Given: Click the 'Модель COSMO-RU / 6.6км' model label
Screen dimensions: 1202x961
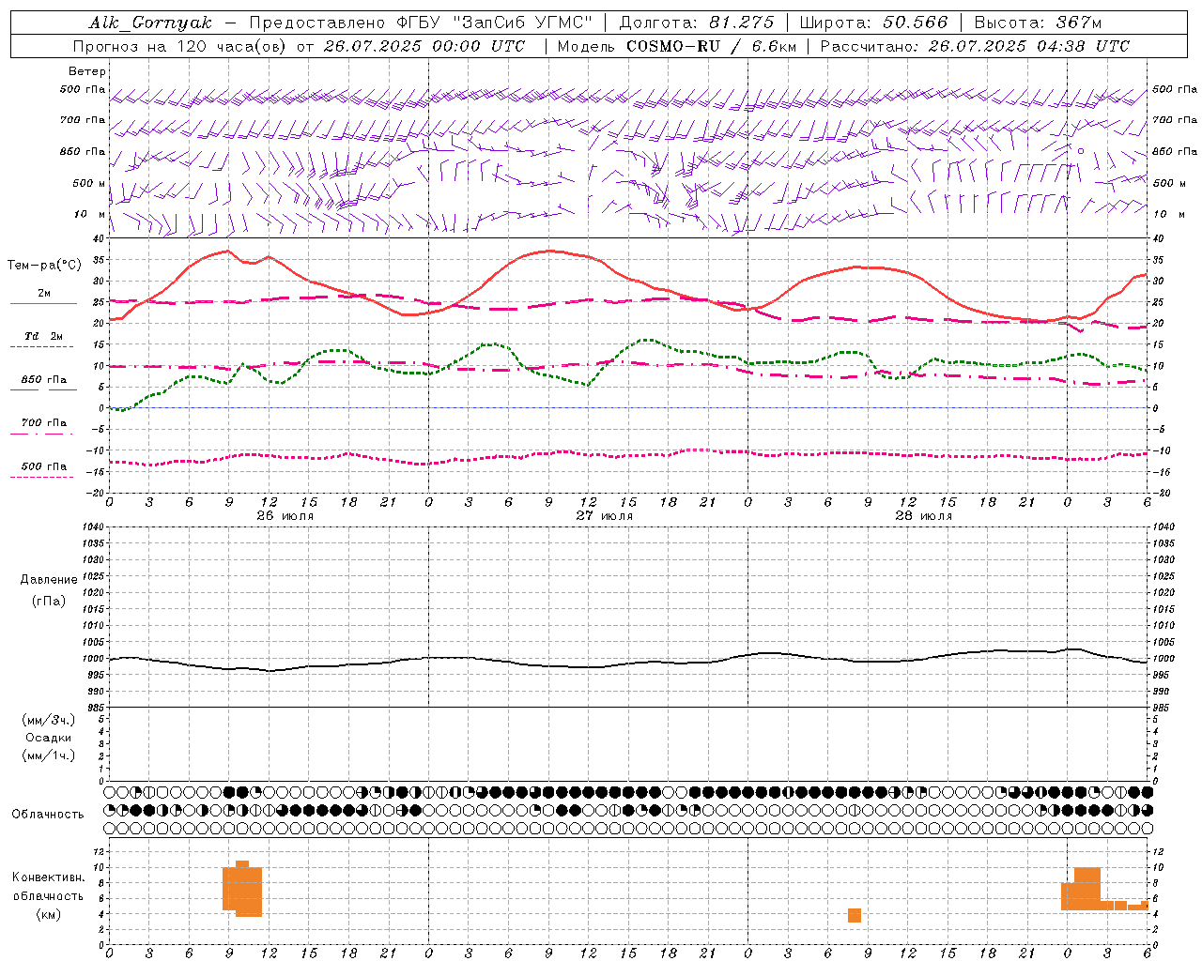Looking at the screenshot, I should tap(676, 46).
